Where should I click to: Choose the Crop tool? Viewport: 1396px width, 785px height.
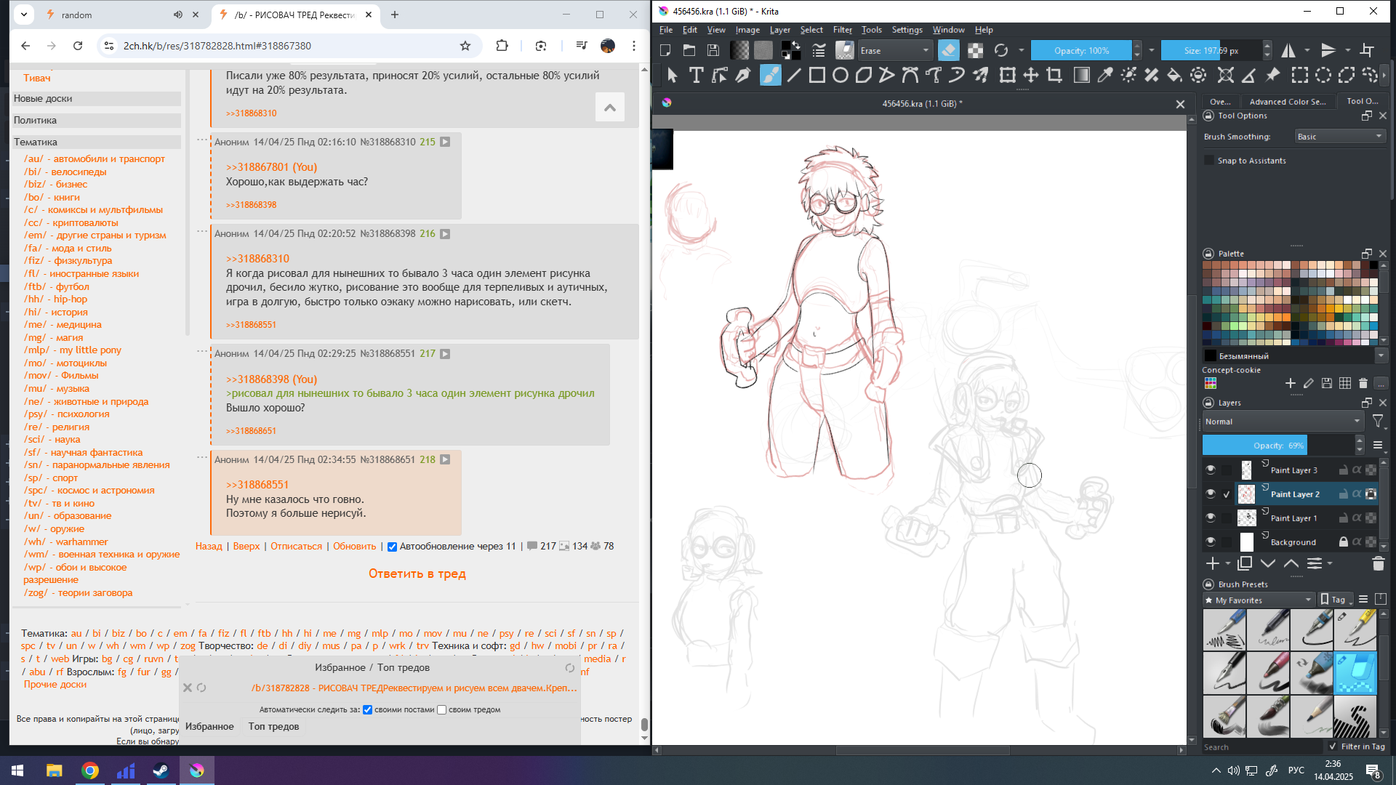(x=1054, y=75)
